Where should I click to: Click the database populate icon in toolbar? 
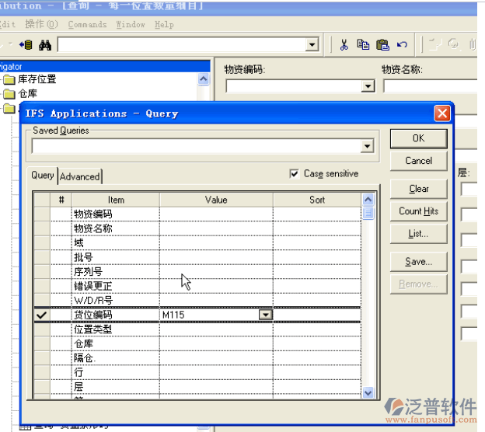click(x=26, y=45)
